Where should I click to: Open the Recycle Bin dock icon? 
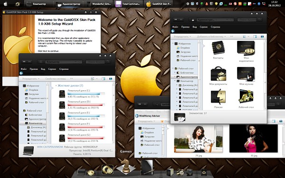204,172
